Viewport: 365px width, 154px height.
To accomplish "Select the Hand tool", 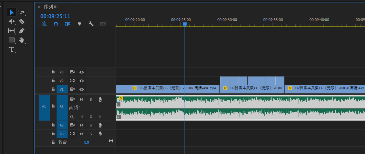I will pyautogui.click(x=22, y=40).
